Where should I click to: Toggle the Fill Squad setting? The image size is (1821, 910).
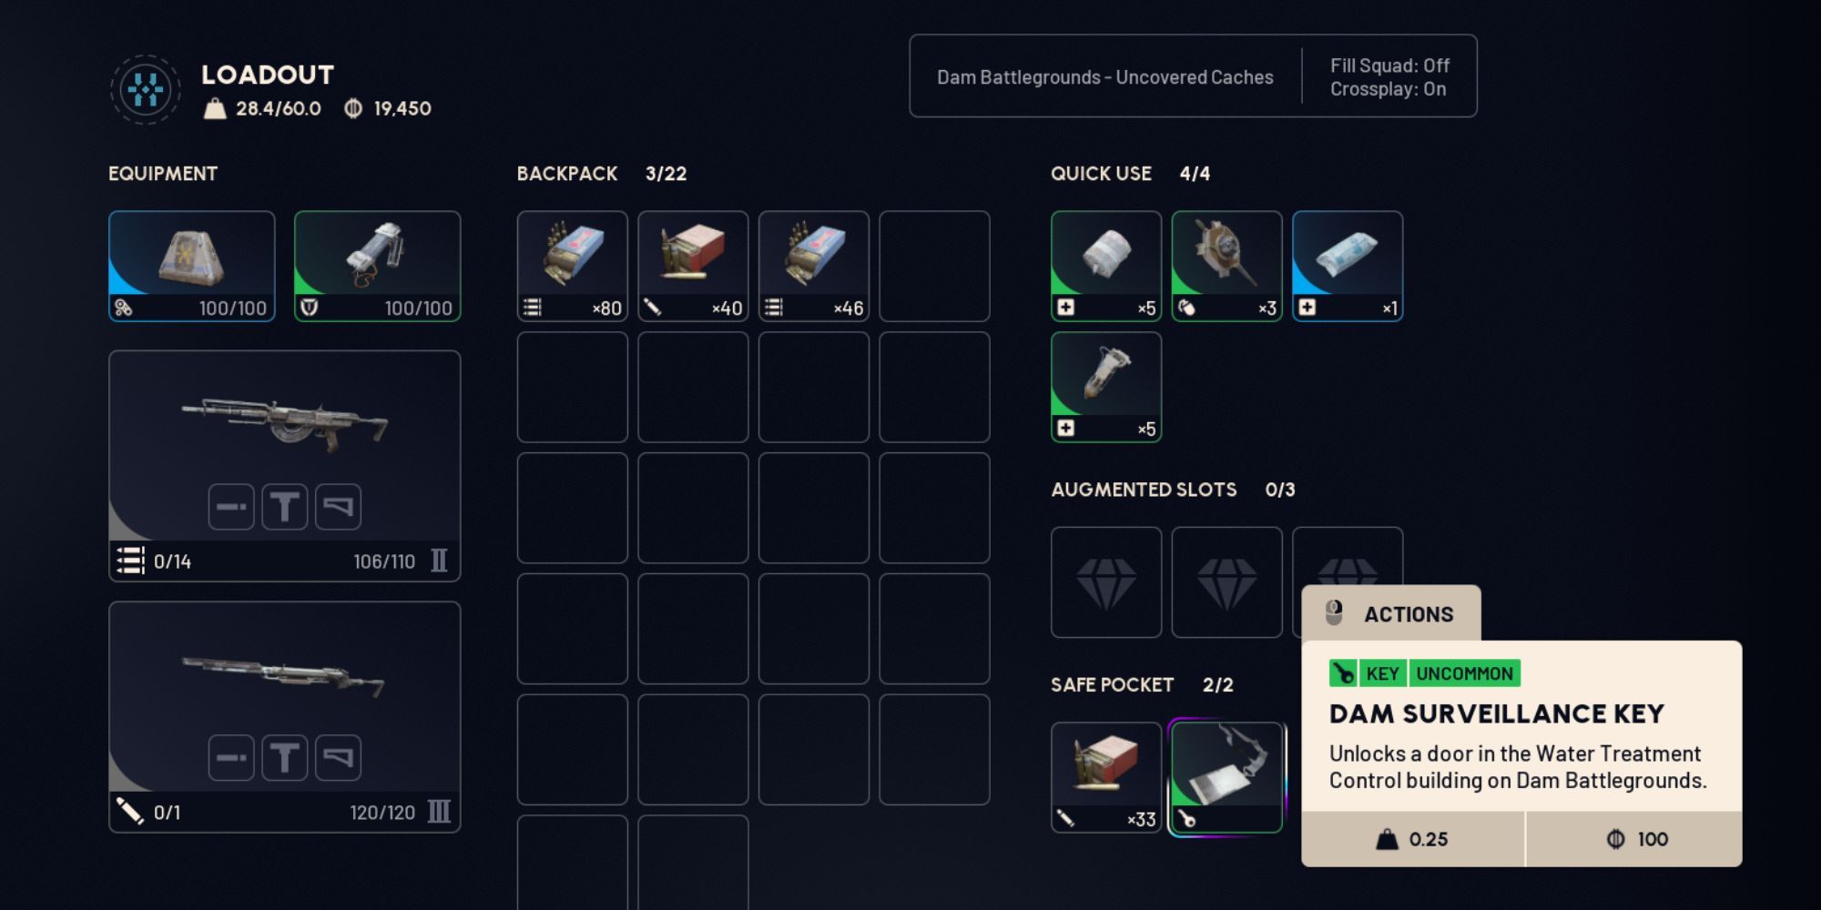tap(1389, 66)
